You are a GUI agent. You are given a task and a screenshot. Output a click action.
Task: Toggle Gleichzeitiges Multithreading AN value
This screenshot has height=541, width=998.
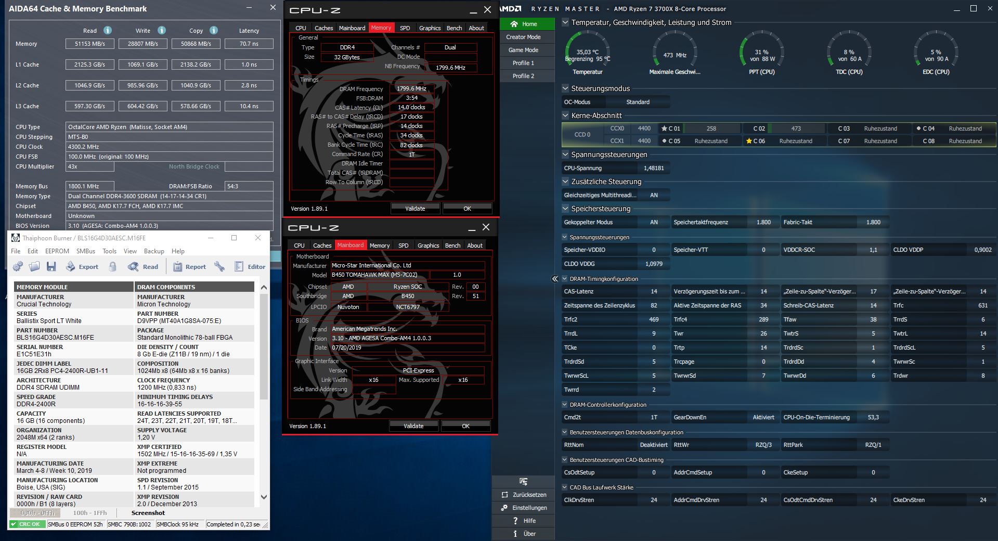click(654, 195)
